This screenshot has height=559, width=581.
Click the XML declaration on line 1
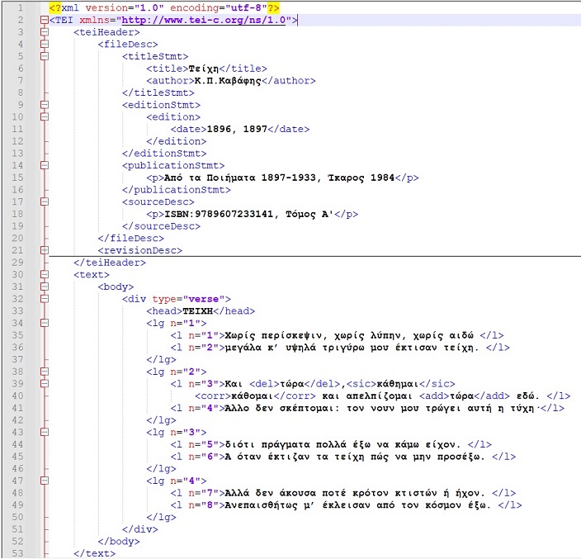click(x=164, y=7)
